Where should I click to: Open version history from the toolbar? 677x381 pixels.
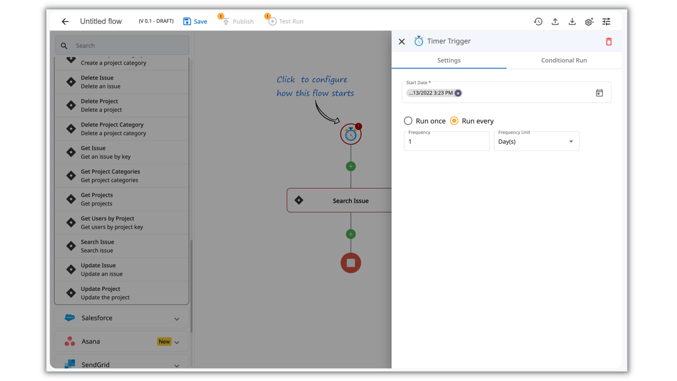[538, 21]
